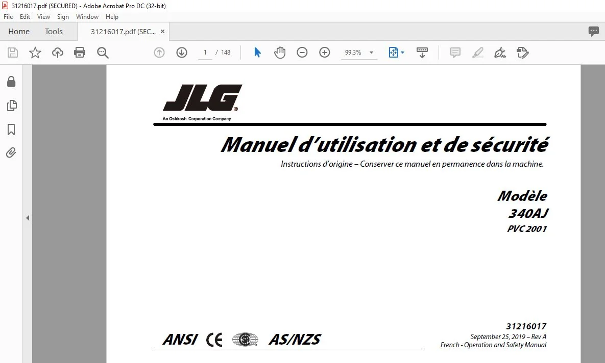Screen dimensions: 605x363
Task: Zoom in with the plus button
Action: [325, 53]
